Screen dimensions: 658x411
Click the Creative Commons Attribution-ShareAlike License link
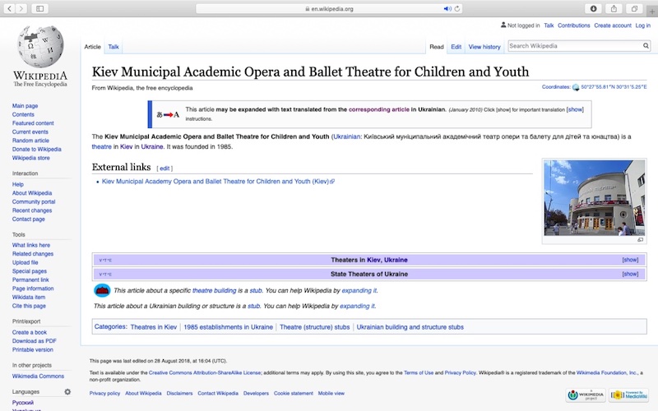(x=205, y=372)
